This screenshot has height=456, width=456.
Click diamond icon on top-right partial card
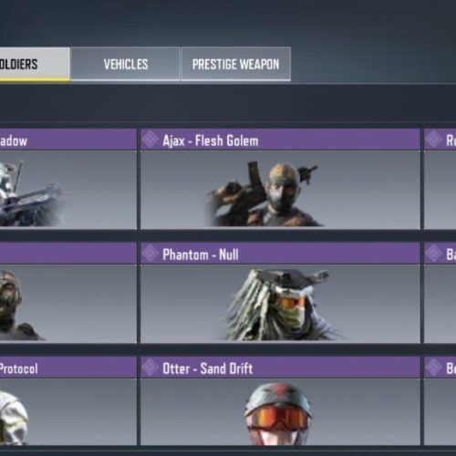tap(433, 140)
